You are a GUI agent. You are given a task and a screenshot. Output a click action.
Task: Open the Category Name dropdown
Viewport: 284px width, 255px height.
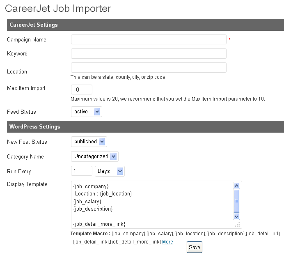click(x=94, y=156)
